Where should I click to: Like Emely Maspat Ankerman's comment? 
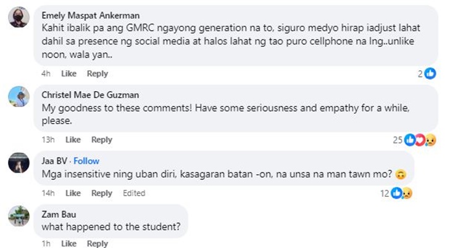[69, 74]
